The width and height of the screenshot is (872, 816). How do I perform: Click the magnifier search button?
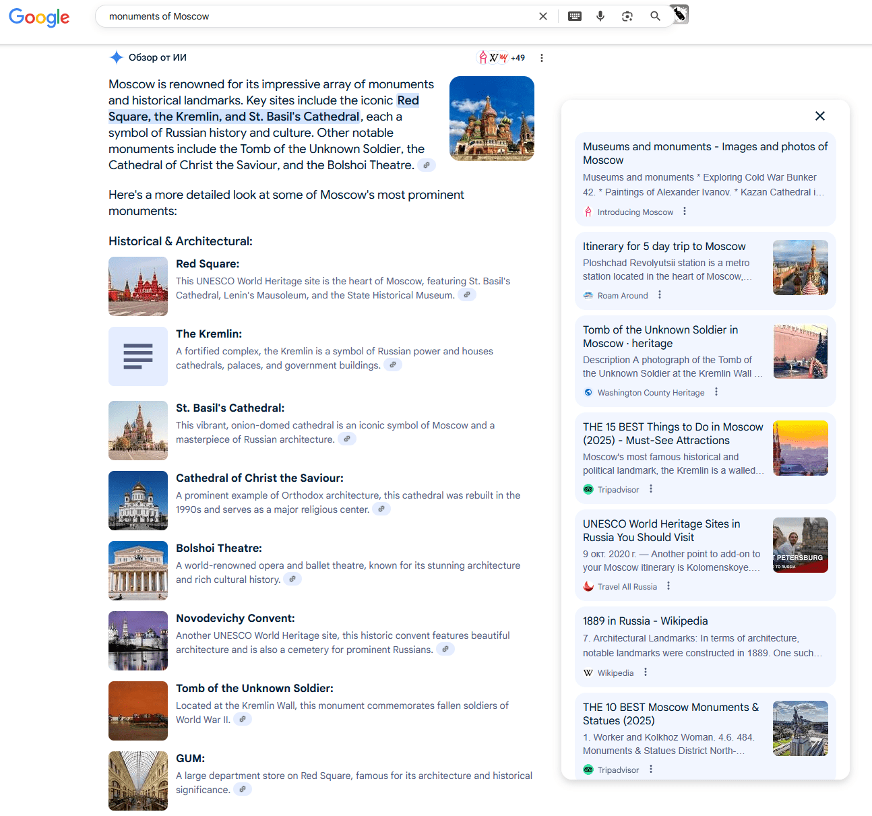click(655, 16)
